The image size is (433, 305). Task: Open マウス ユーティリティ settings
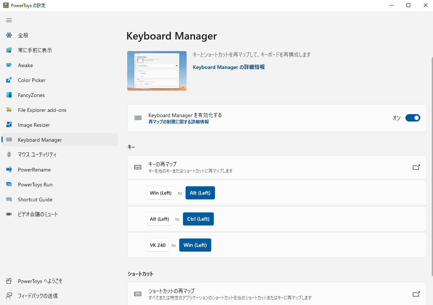(x=60, y=155)
